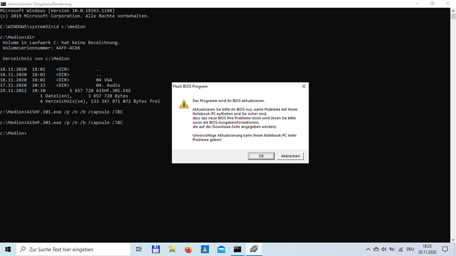The image size is (456, 256).
Task: Open VLC media player from taskbar
Action: 205,249
